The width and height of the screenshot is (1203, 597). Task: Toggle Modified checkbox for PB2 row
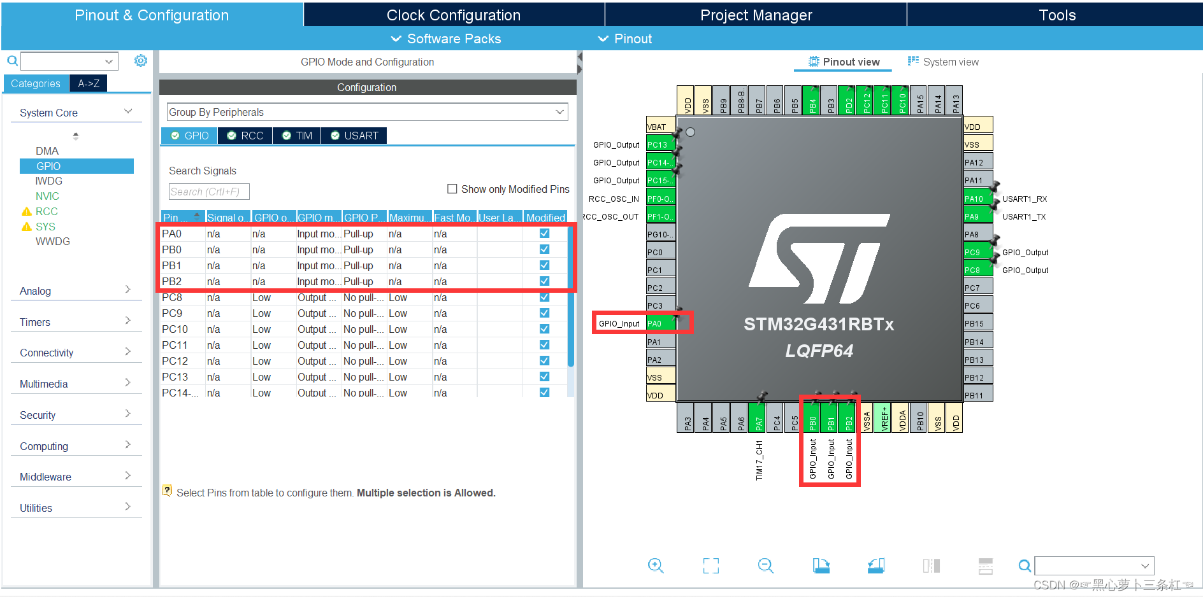pyautogui.click(x=544, y=281)
